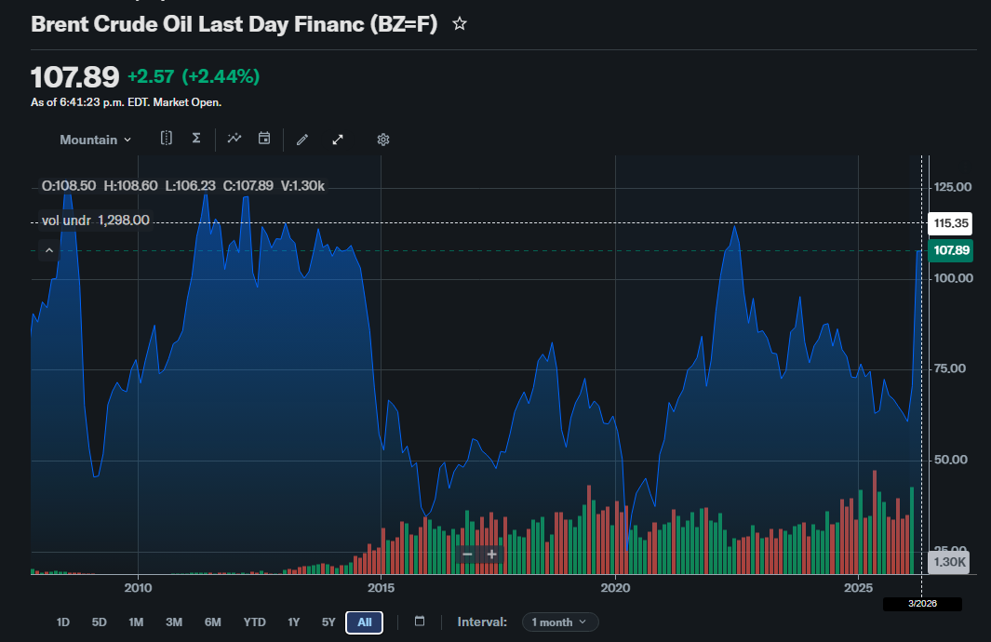Click the 100.00 price axis label

(953, 278)
